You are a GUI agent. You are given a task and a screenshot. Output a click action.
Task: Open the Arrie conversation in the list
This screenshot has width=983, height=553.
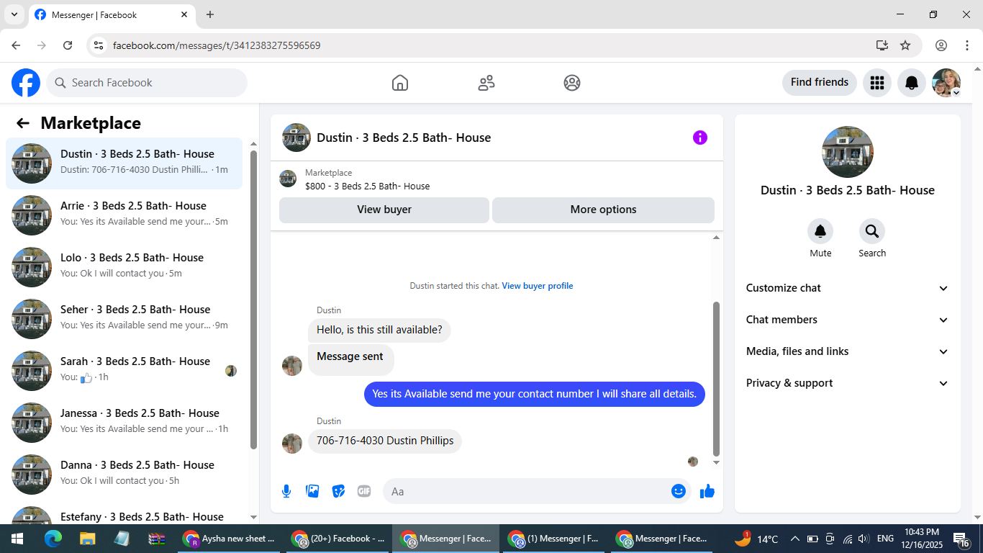coord(124,215)
